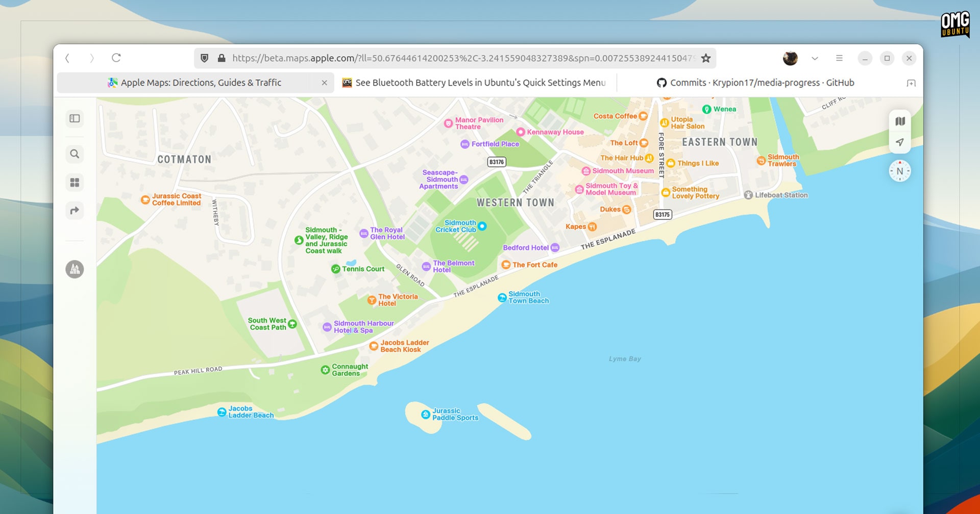The image size is (980, 514).
Task: Click the Lyme Bay label
Action: [x=625, y=359]
